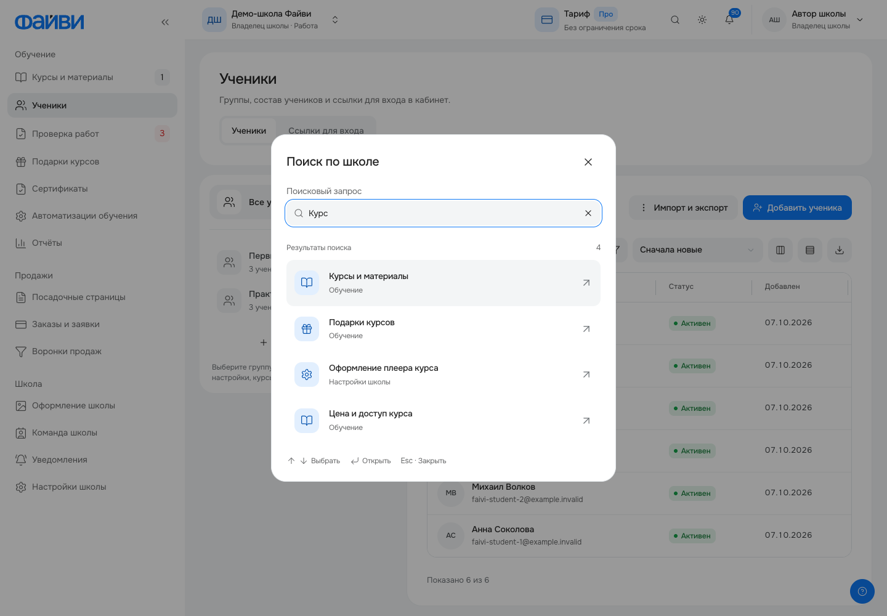Open result 'Курсы и материалы'
Image resolution: width=887 pixels, height=616 pixels.
pos(443,283)
